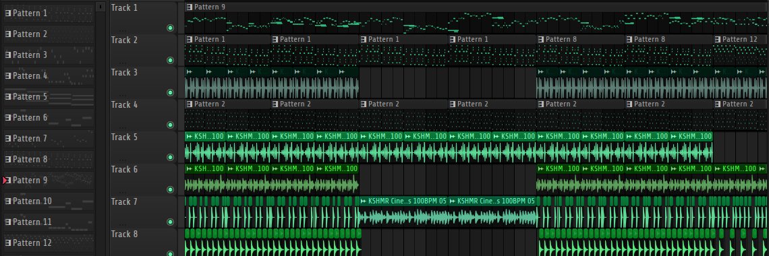Image resolution: width=769 pixels, height=256 pixels.
Task: Open the first Pattern 8 clip's menu icon
Action: click(x=541, y=39)
